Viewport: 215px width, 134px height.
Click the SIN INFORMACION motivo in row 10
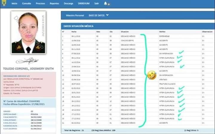pos(166,75)
